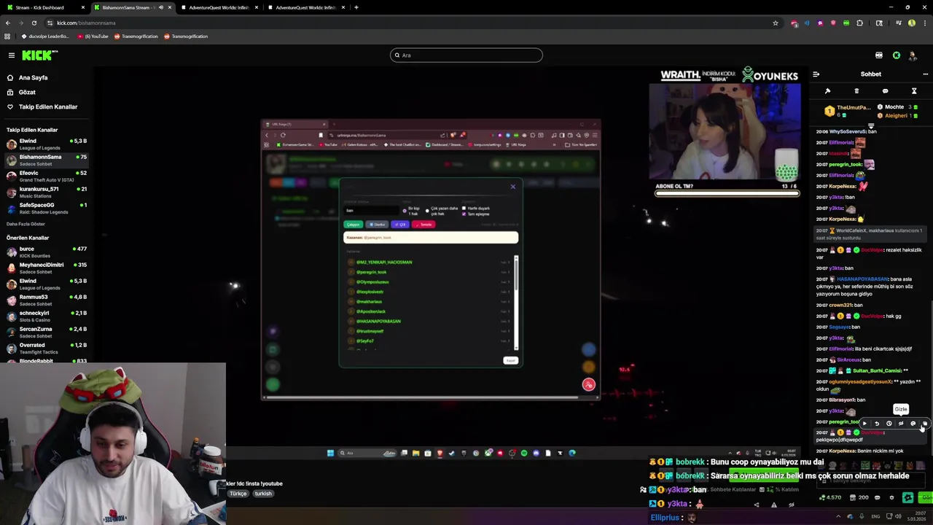This screenshot has height=525, width=933.
Task: Open burce recommended channel
Action: tap(47, 252)
